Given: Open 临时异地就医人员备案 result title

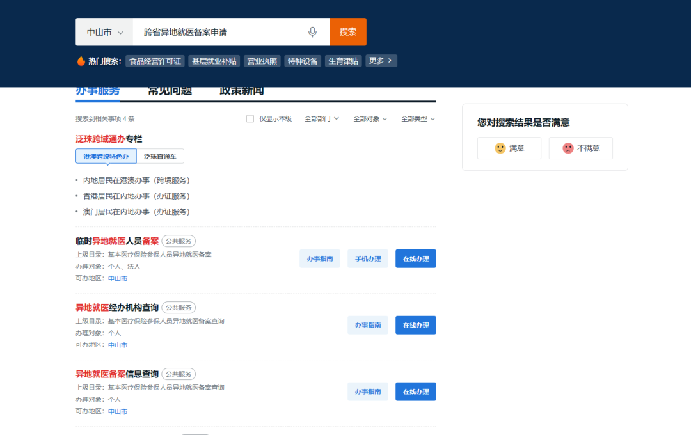Looking at the screenshot, I should pyautogui.click(x=117, y=241).
